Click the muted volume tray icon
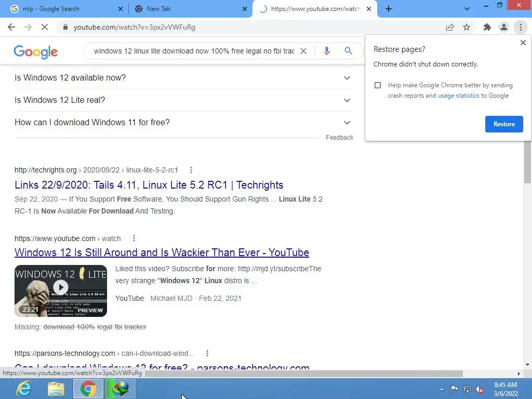 (x=480, y=389)
